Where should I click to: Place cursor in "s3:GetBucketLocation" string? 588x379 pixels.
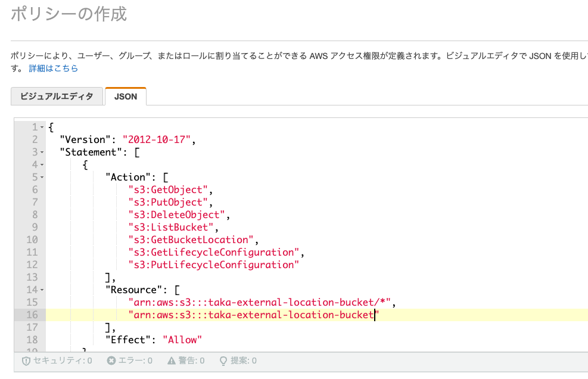191,240
